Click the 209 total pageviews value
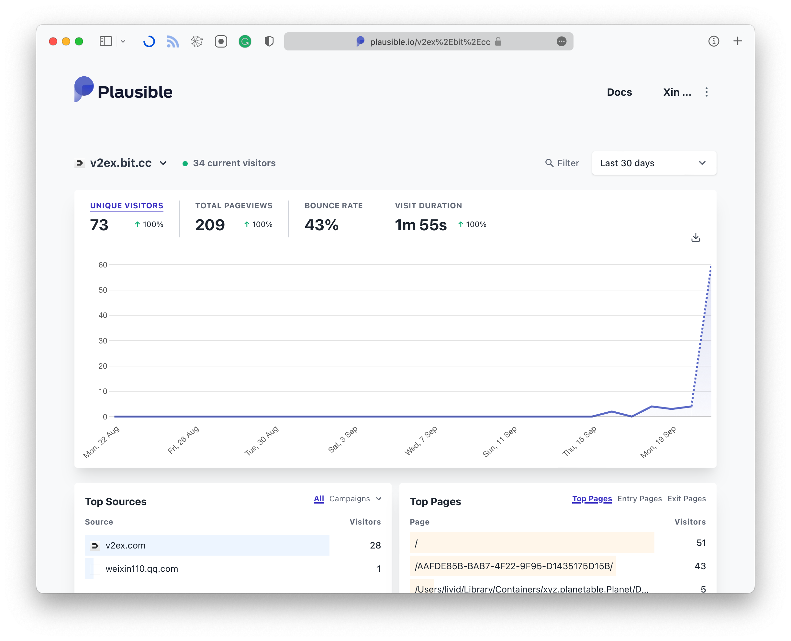Screen dimensions: 791x641 210,225
